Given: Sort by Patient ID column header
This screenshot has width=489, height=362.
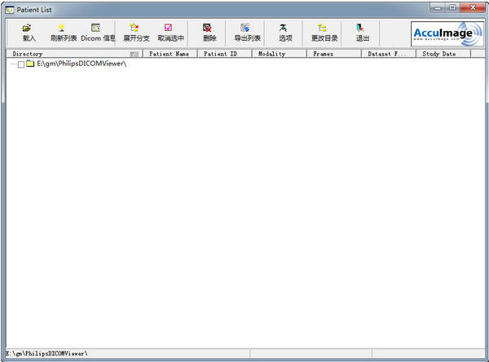Looking at the screenshot, I should click(223, 54).
